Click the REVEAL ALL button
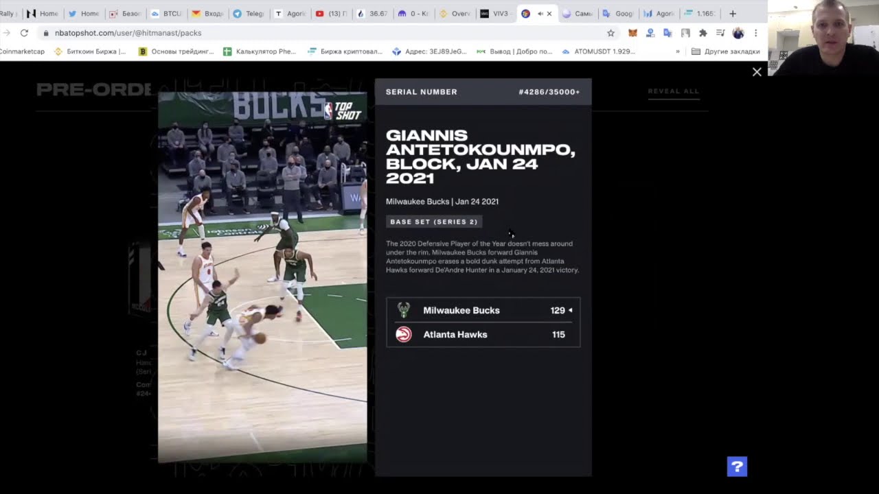The image size is (879, 494). pyautogui.click(x=674, y=91)
